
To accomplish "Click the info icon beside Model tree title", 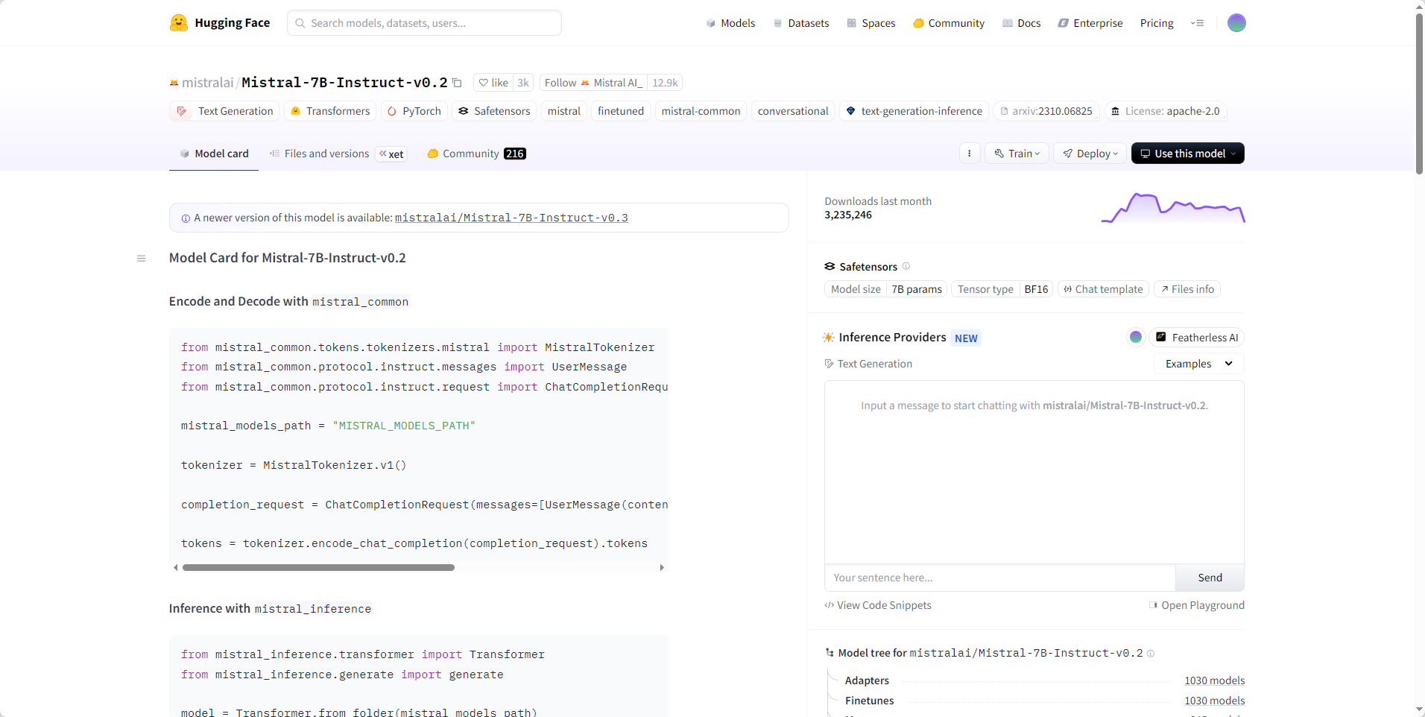I will (1151, 654).
